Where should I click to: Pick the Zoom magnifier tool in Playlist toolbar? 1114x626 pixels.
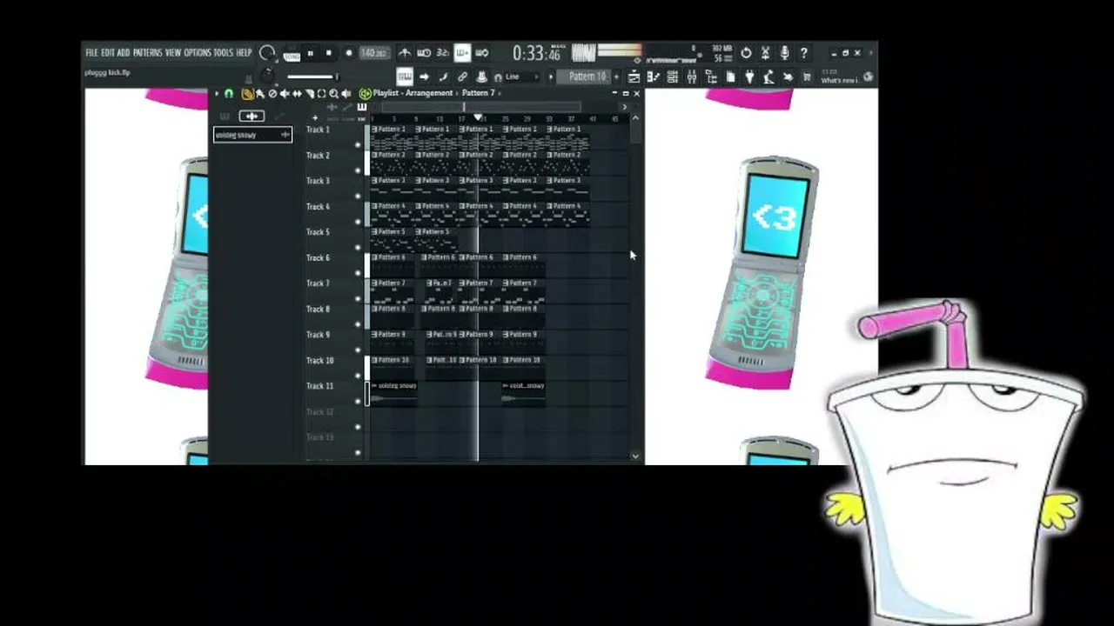[x=333, y=94]
